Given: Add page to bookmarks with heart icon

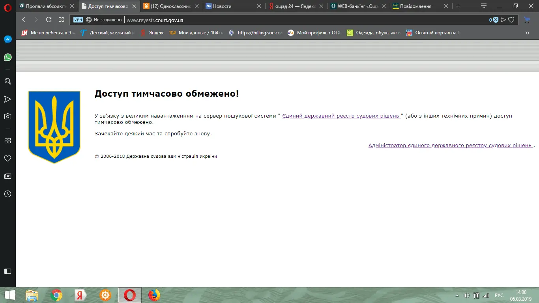Looking at the screenshot, I should tap(511, 20).
